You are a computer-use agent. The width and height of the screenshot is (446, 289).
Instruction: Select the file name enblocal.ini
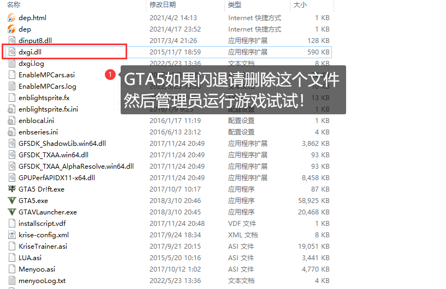pyautogui.click(x=36, y=121)
